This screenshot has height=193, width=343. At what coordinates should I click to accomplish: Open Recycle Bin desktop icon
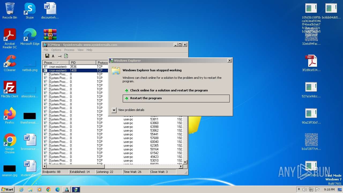tap(10, 11)
